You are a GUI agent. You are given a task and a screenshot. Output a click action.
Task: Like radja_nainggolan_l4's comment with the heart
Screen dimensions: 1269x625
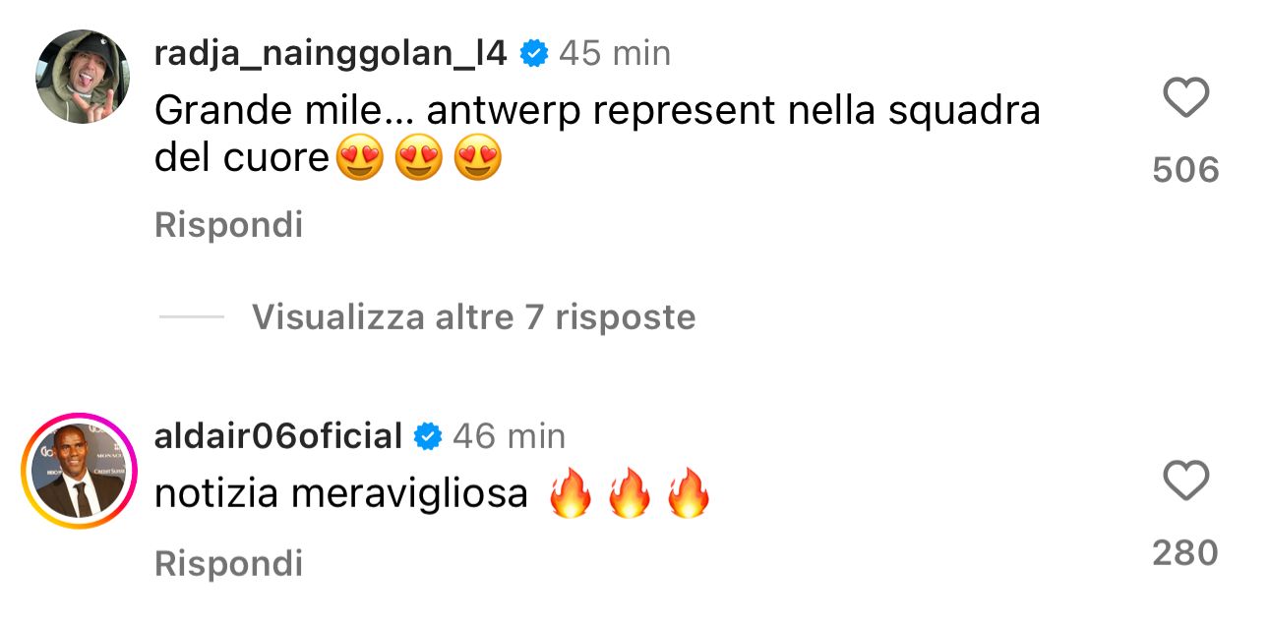click(1185, 99)
